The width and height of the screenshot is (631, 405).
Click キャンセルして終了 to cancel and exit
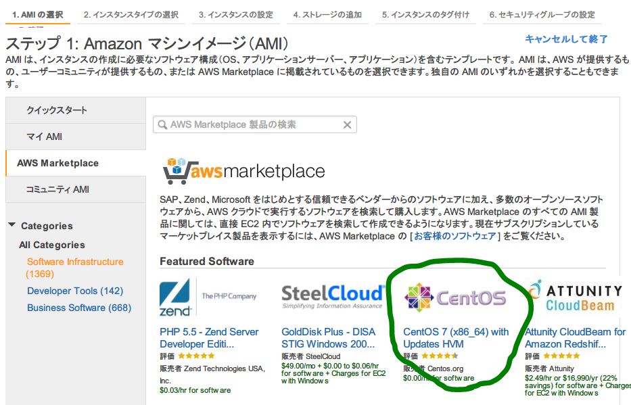[566, 39]
